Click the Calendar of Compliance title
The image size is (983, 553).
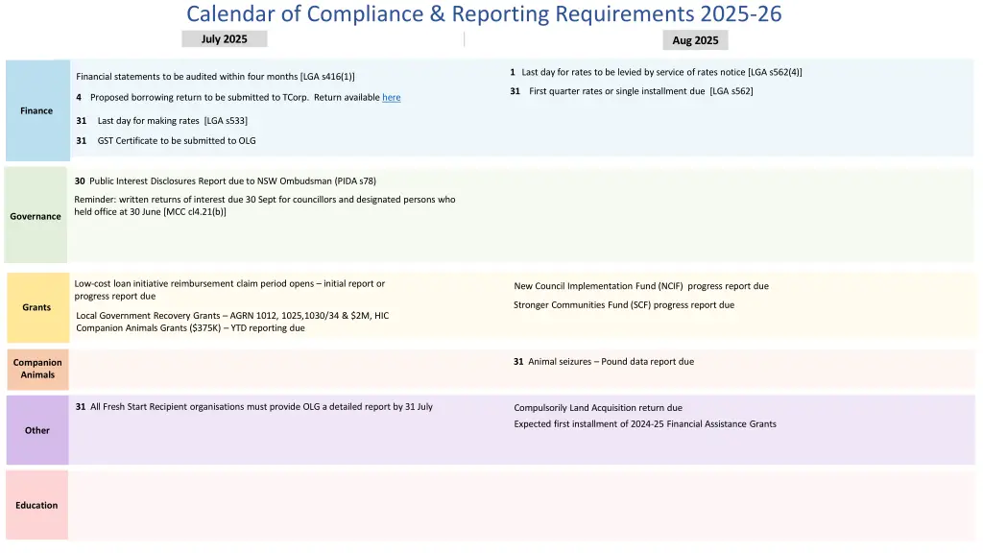(x=484, y=14)
